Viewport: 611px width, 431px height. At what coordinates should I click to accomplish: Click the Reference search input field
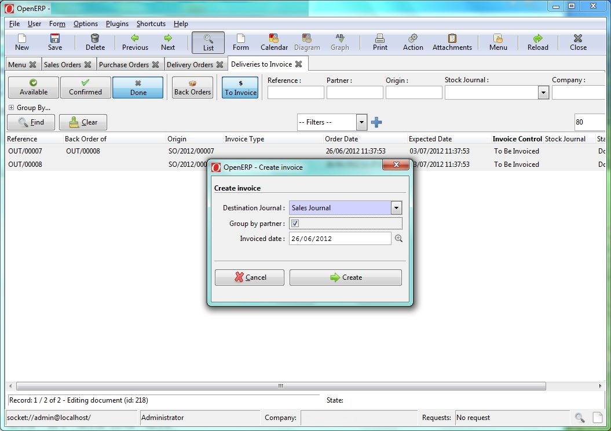point(295,93)
